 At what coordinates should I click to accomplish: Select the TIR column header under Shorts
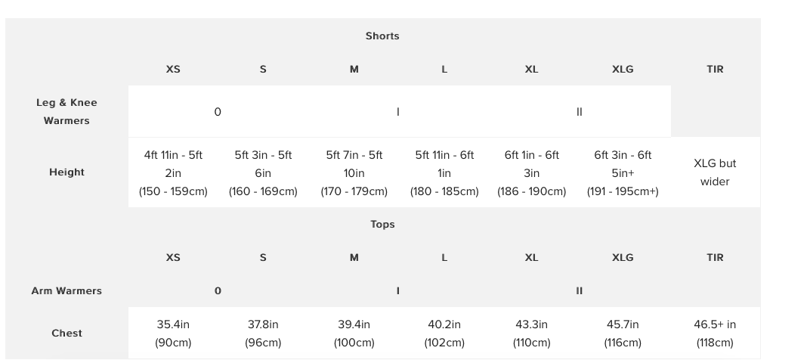[x=715, y=69]
